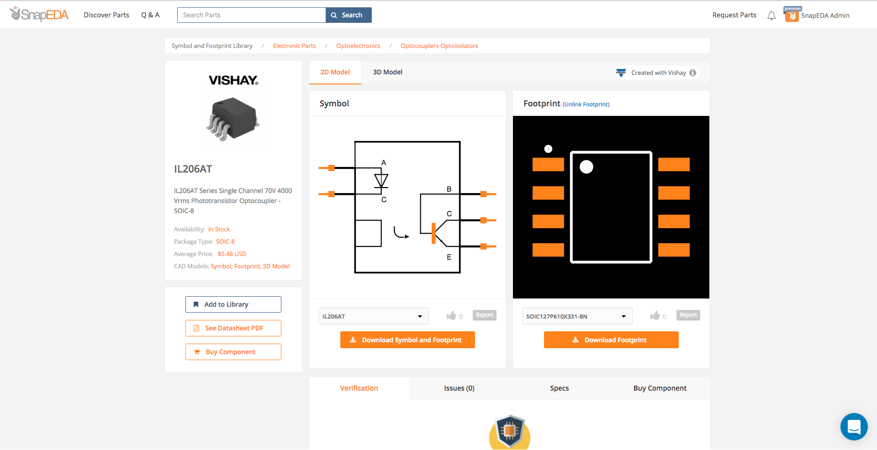Report the footprint
The height and width of the screenshot is (450, 877).
click(688, 315)
